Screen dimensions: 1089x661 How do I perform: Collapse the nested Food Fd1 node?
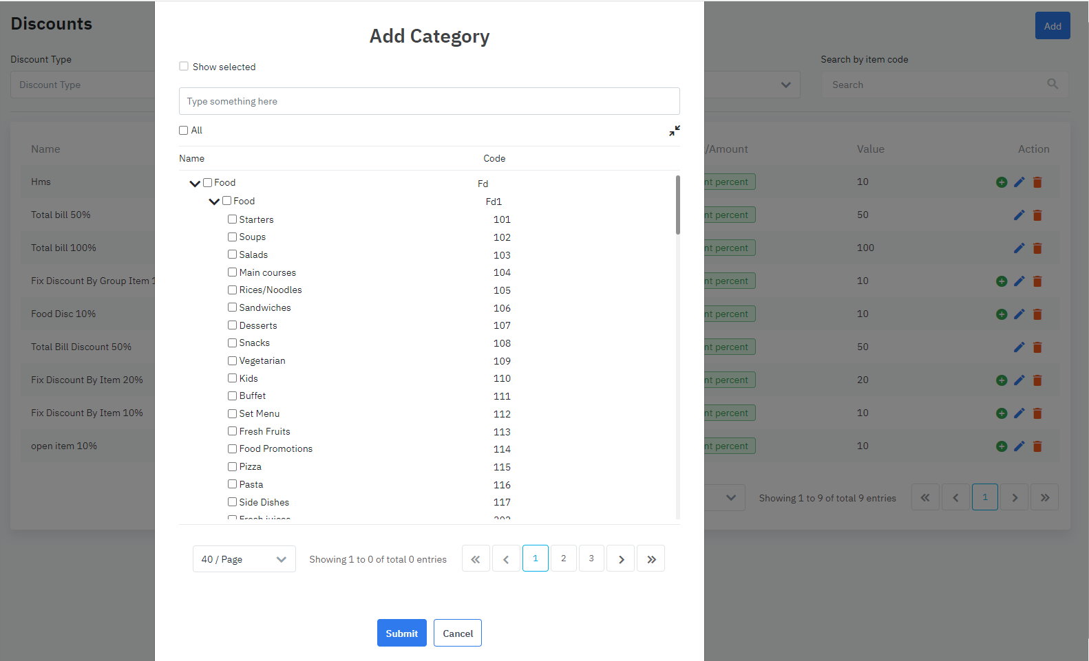click(214, 202)
